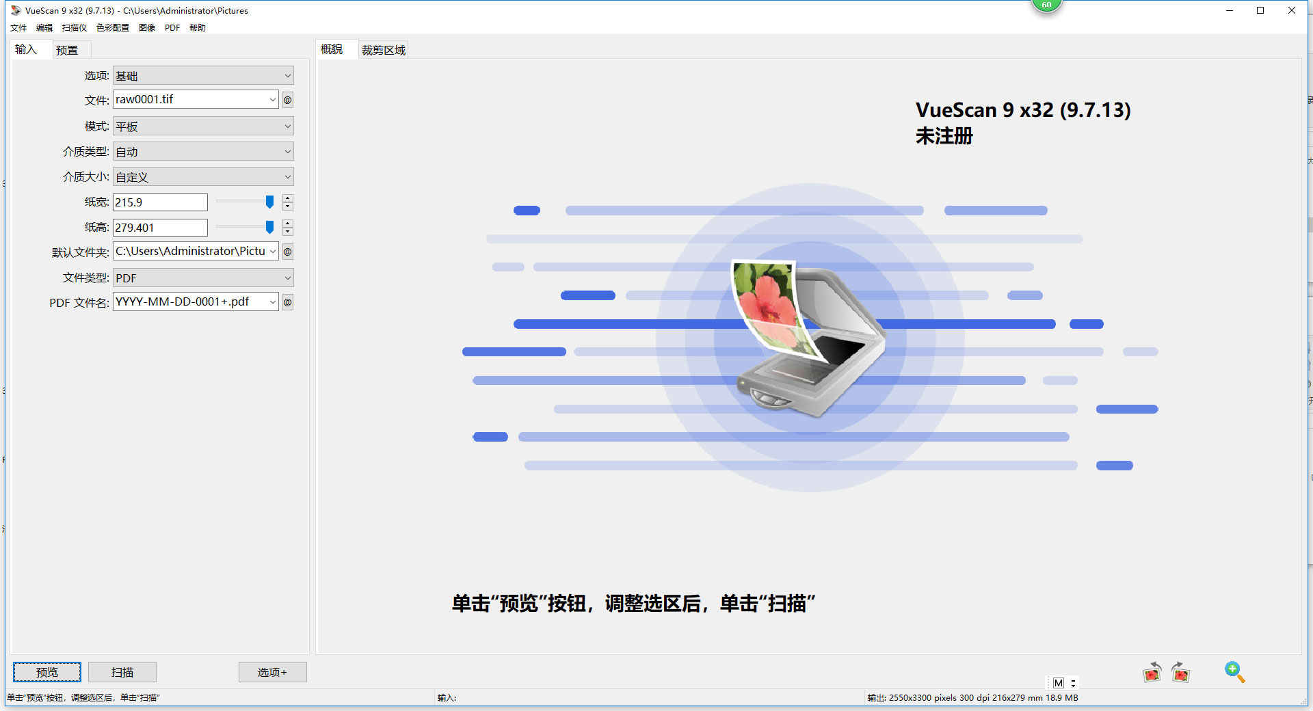Open the PDF 文件名 dropdown arrow
1313x711 pixels.
[x=272, y=302]
